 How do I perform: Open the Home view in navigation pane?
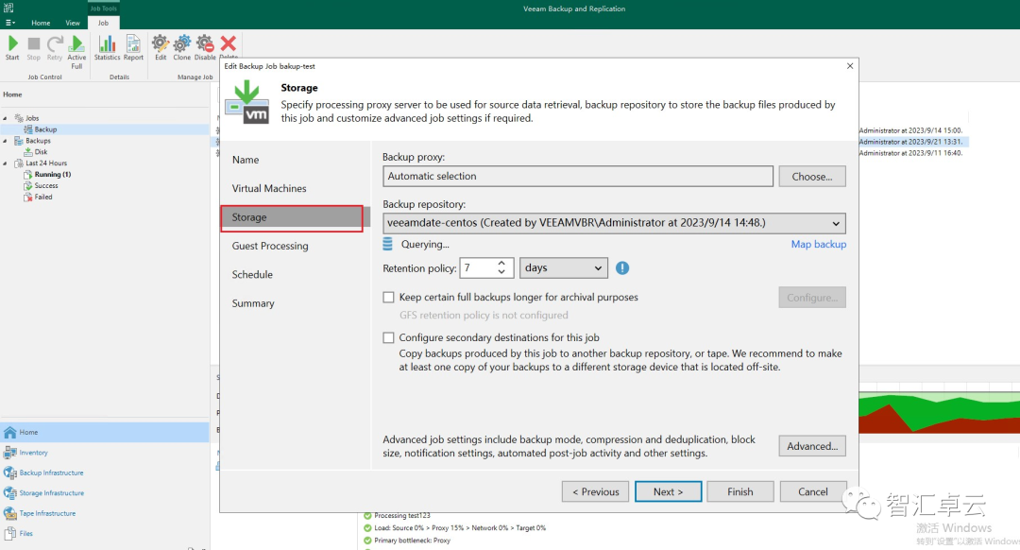(105, 432)
